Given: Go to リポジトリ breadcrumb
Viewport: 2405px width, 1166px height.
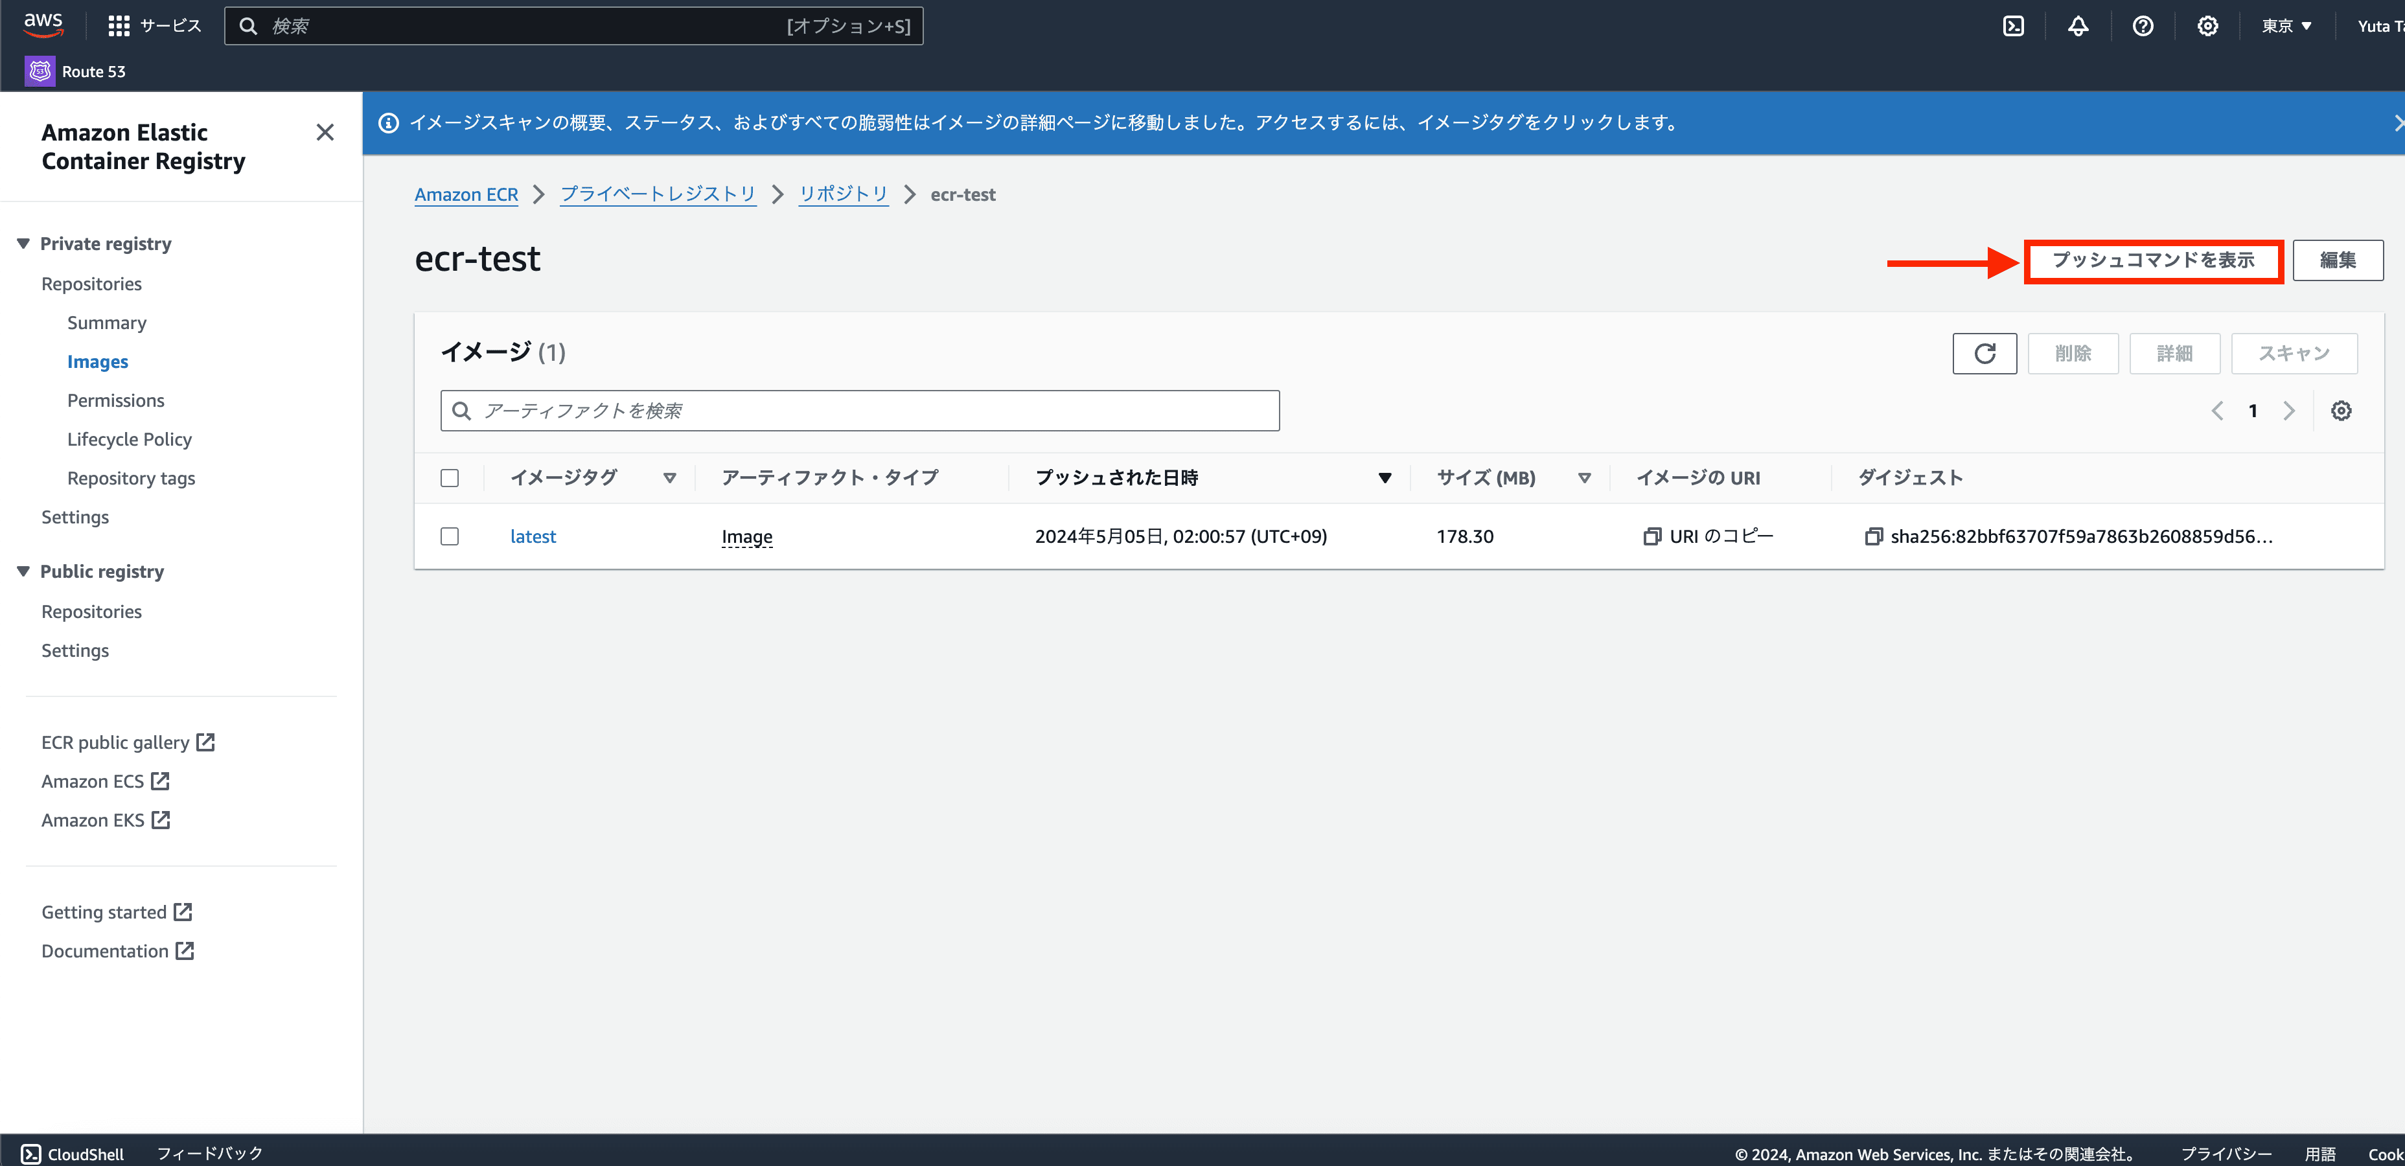Looking at the screenshot, I should point(843,194).
